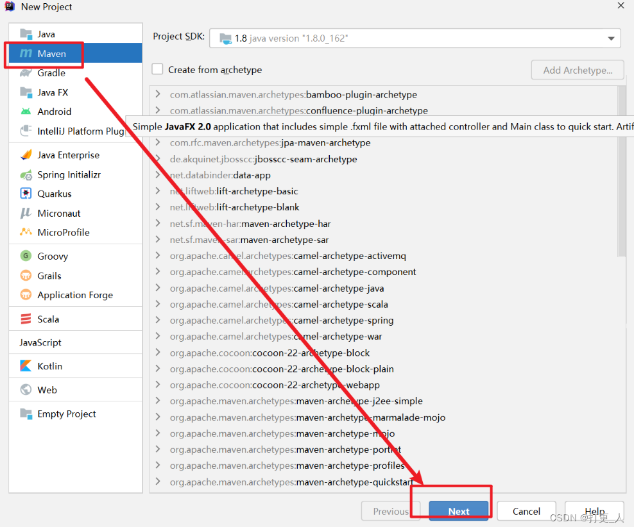Click the Web globe icon
Screen dimensions: 634x529
click(x=26, y=390)
